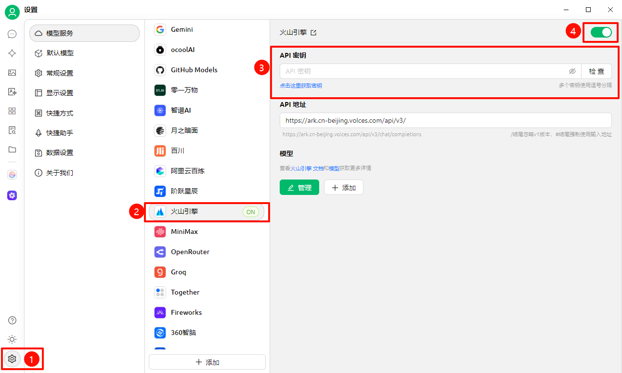Select the Groq provider
Image resolution: width=622 pixels, height=373 pixels.
coord(207,272)
